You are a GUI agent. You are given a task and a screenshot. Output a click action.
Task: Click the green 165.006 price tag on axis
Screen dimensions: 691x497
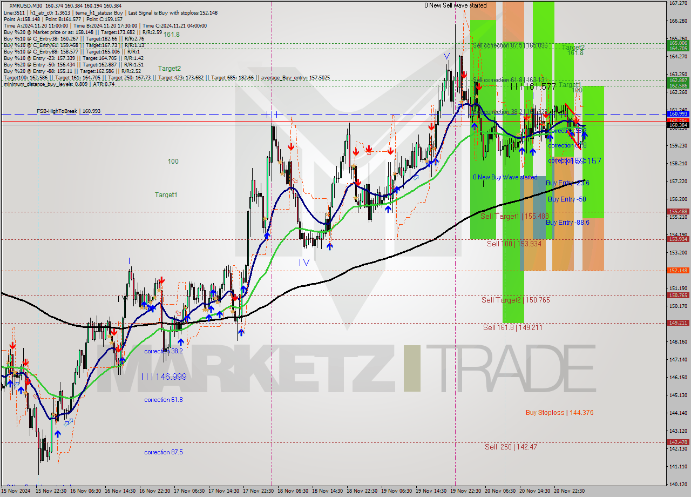point(678,43)
